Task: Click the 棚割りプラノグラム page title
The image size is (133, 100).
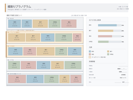Action: click(x=19, y=7)
